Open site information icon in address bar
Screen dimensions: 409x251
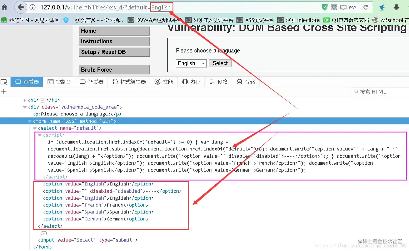33,7
